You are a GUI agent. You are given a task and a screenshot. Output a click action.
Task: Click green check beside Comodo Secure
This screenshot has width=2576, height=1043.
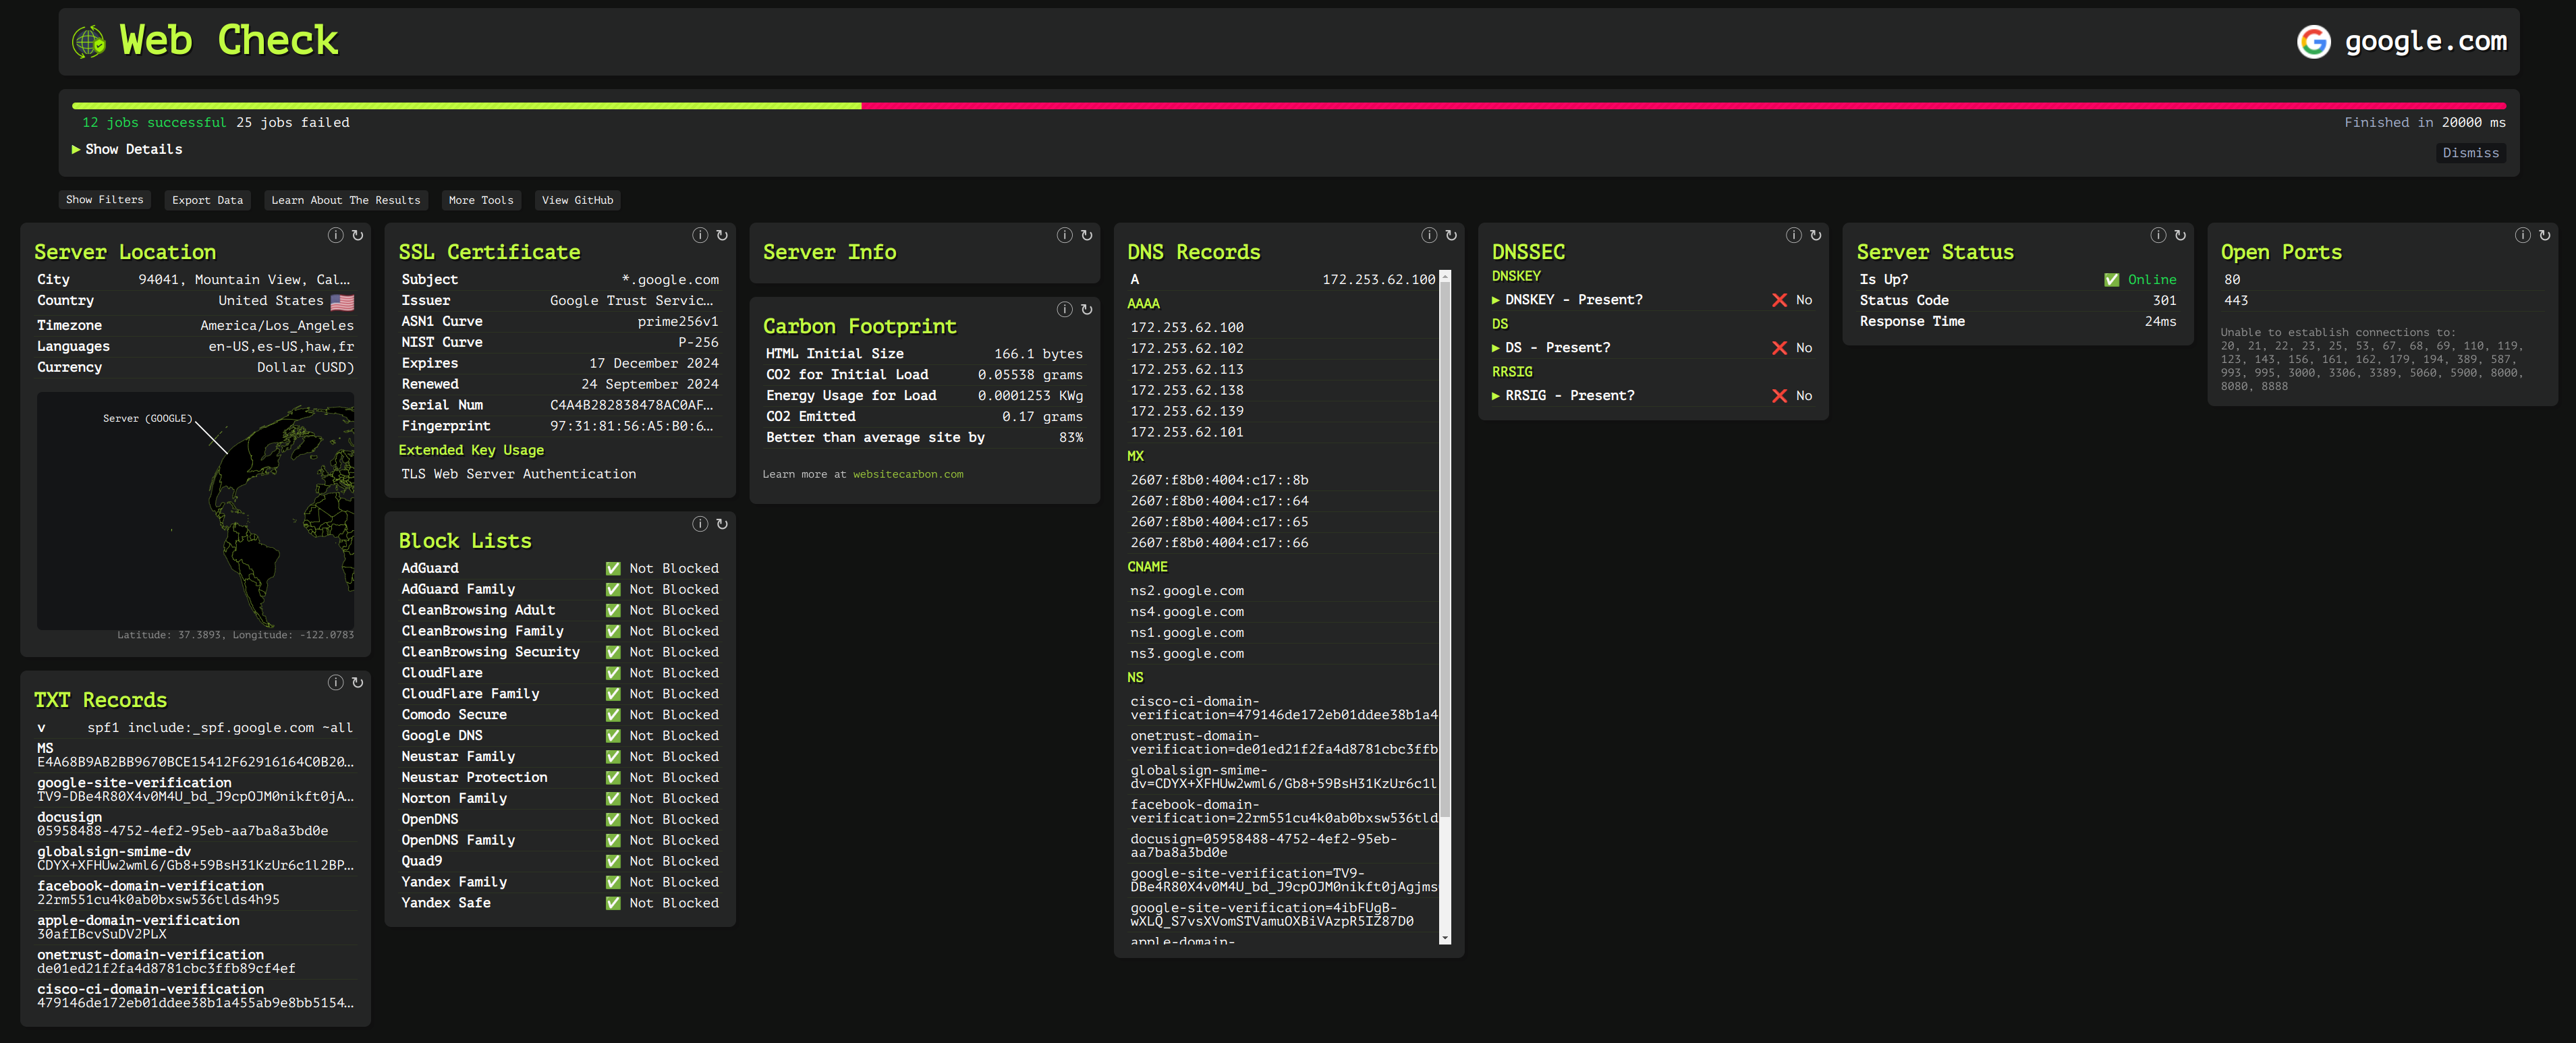(613, 715)
